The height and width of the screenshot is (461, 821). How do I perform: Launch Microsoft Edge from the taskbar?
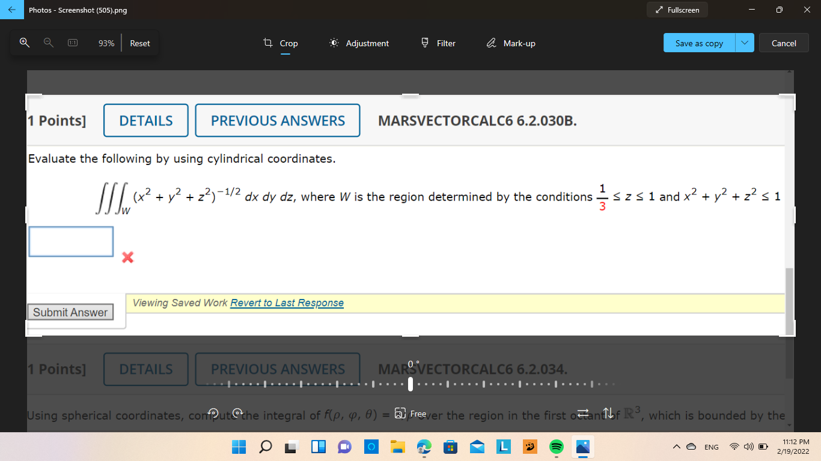(x=424, y=447)
